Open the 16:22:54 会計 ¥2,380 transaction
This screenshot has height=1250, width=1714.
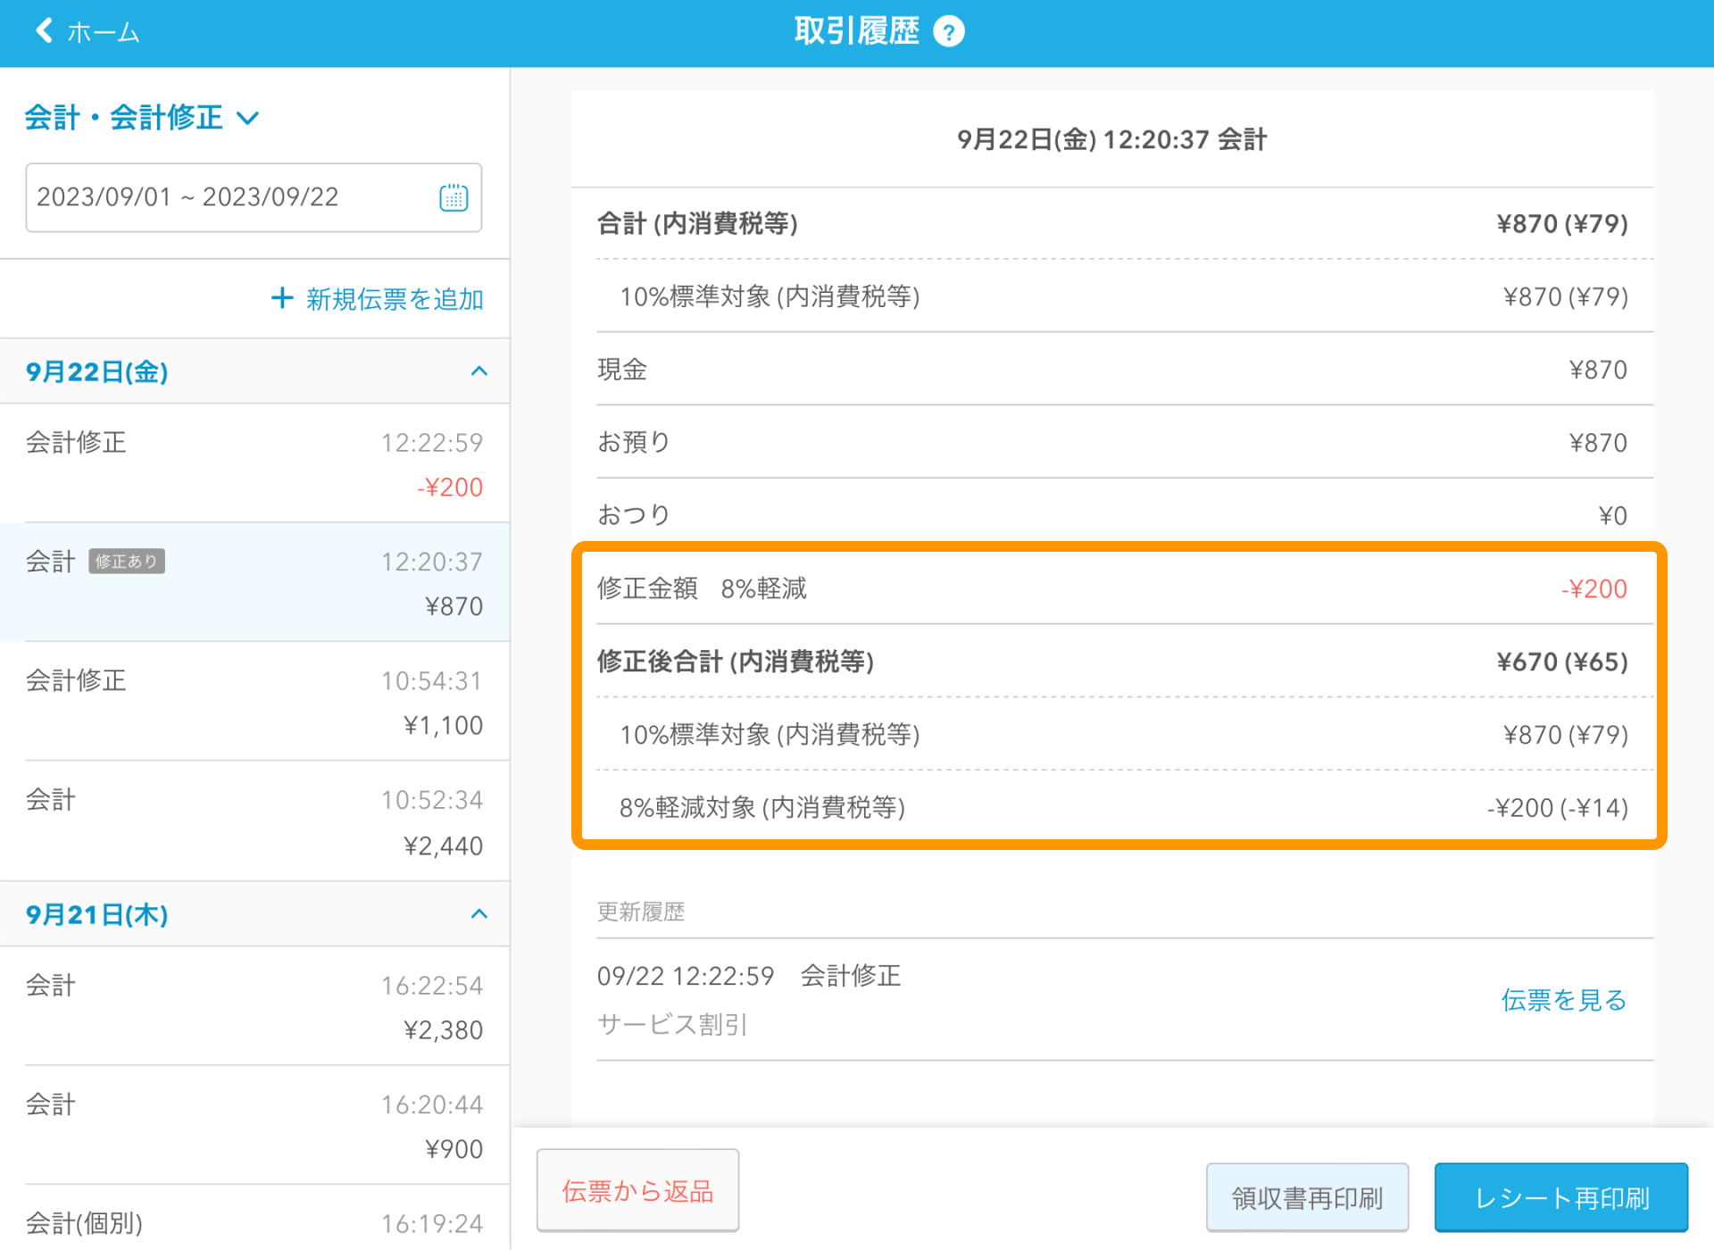pyautogui.click(x=254, y=1007)
